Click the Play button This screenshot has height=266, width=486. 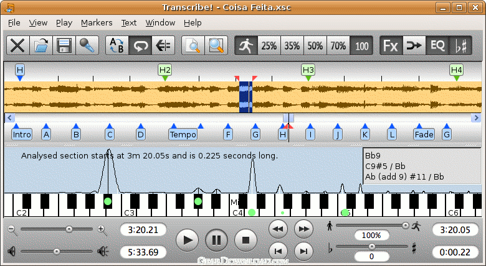(187, 240)
